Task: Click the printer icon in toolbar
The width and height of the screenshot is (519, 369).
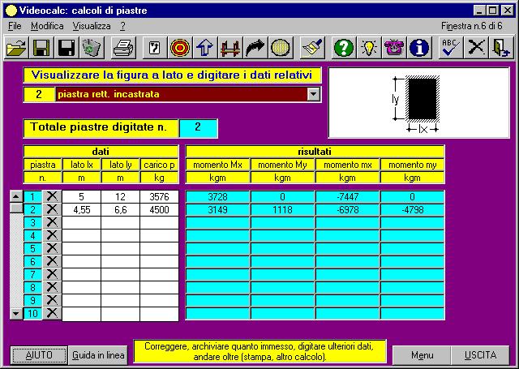Action: point(123,49)
